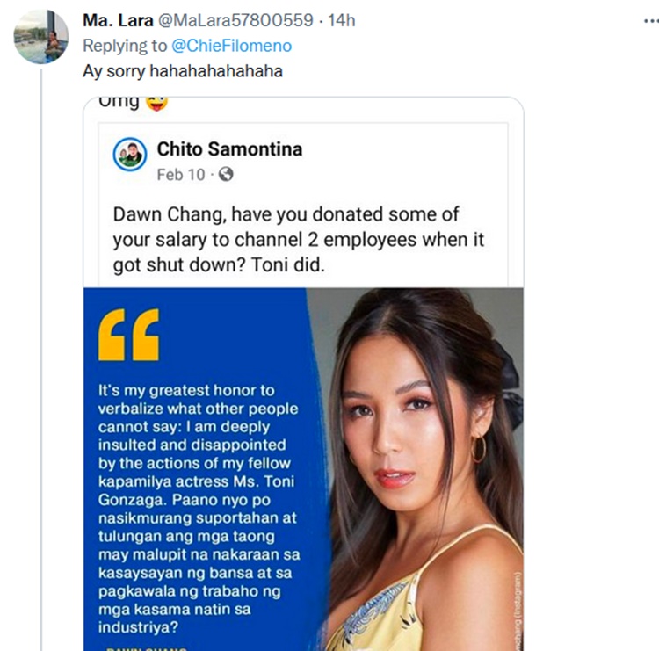Click the Chito Samontina name
Image resolution: width=659 pixels, height=651 pixels.
229,149
